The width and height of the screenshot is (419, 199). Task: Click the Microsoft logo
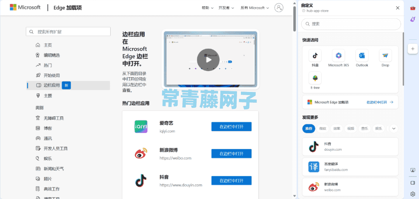pyautogui.click(x=25, y=7)
